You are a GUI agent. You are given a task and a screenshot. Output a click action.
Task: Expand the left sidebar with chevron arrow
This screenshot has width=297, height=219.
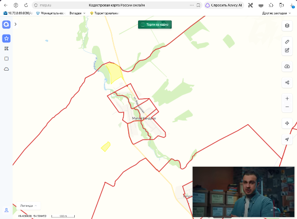[15, 24]
